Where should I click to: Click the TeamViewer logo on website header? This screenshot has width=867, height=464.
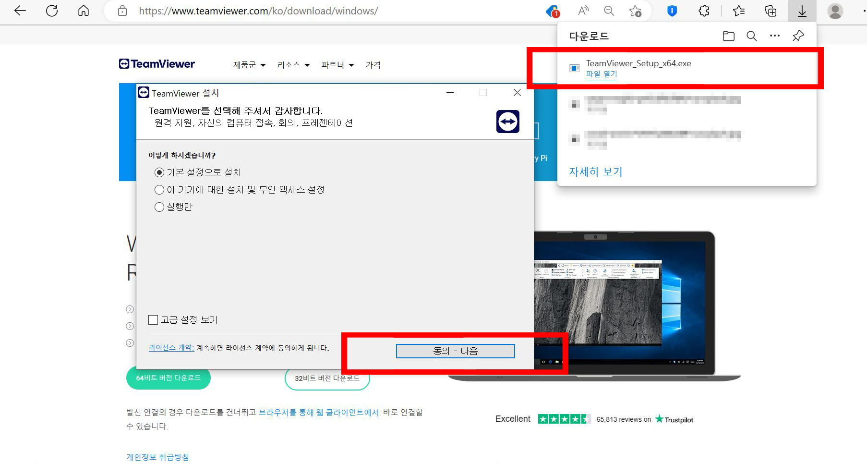157,64
